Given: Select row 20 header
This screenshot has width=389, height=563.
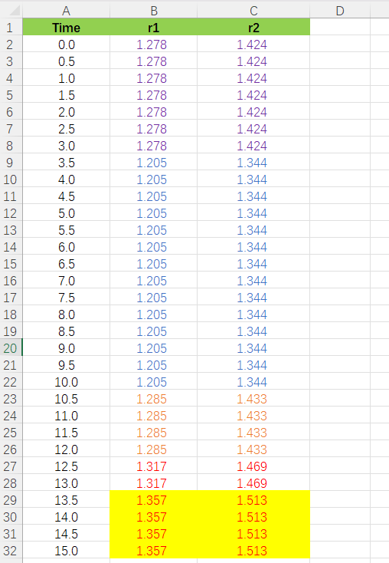Looking at the screenshot, I should tap(10, 348).
